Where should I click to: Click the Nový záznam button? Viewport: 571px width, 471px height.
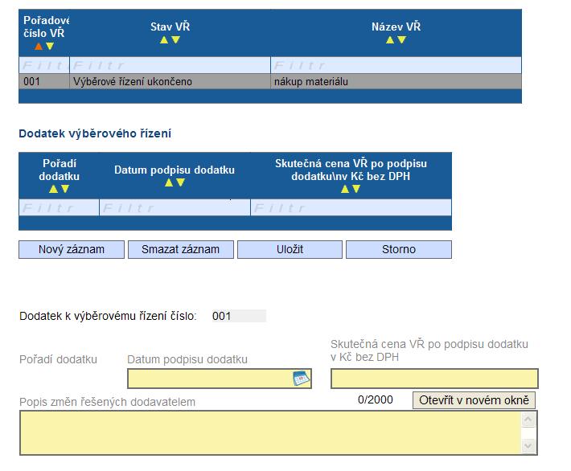[72, 249]
